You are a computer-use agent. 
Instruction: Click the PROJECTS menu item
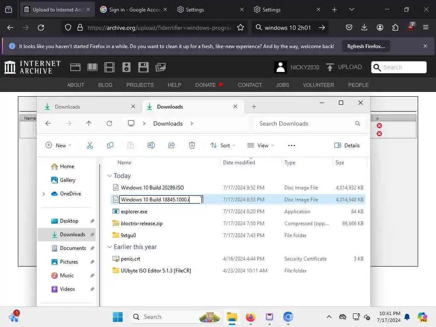click(x=140, y=85)
